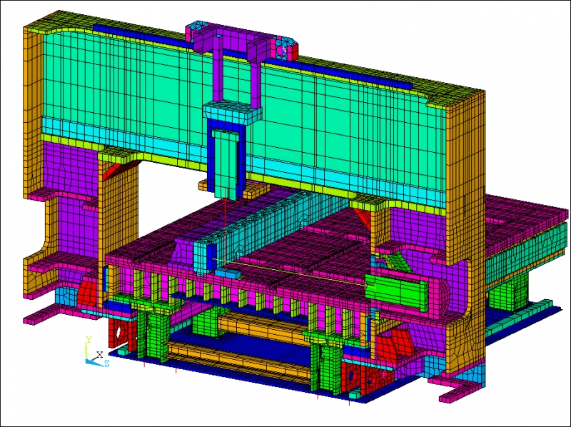
Task: Click the Y axis label of the triad
Action: (89, 340)
